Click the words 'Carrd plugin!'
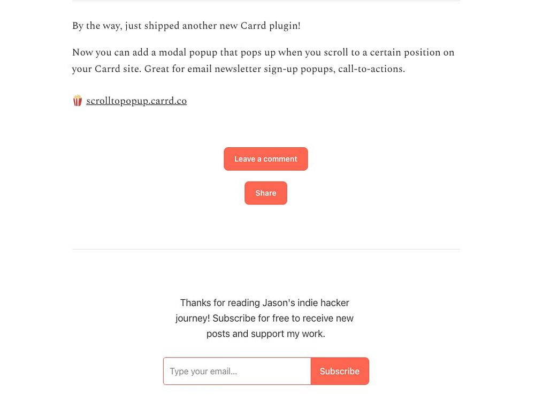The width and height of the screenshot is (535, 401). (271, 26)
